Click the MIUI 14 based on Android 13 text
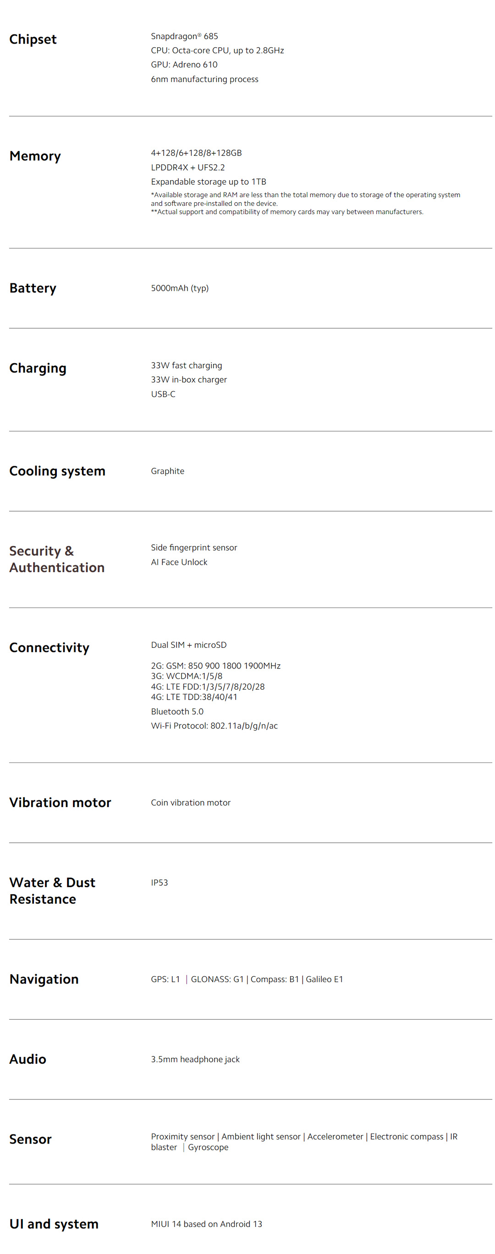The height and width of the screenshot is (1254, 495). click(206, 1223)
